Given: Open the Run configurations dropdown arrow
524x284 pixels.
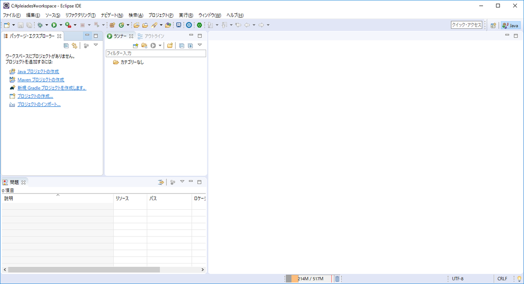Looking at the screenshot, I should [x=61, y=25].
